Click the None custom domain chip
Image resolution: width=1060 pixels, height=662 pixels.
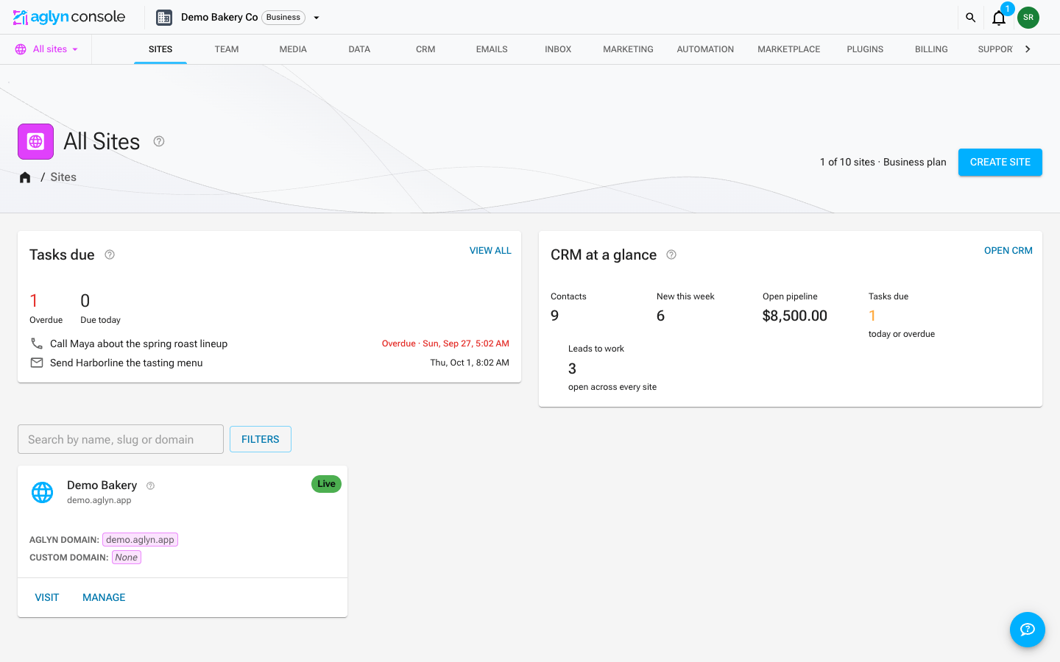click(x=127, y=558)
